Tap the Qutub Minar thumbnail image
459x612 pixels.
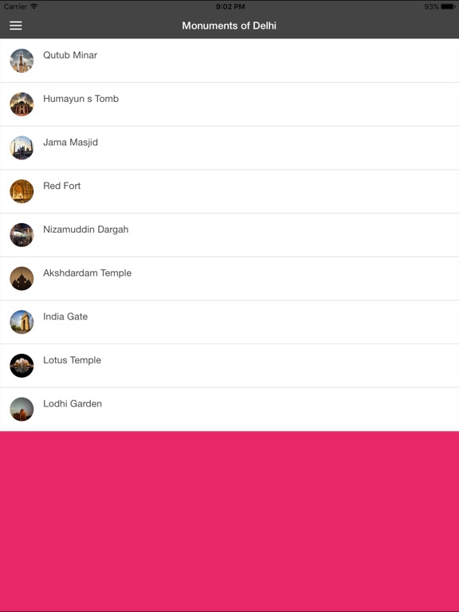pos(22,61)
